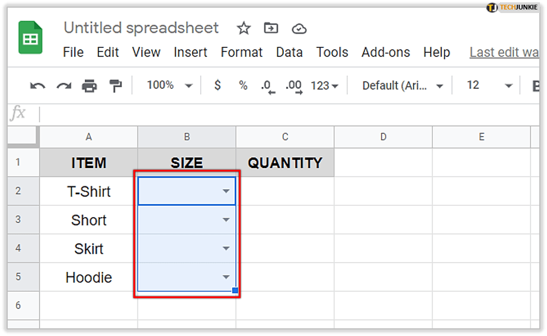Click the undo arrow in toolbar
Screen dimensions: 547x336
(37, 86)
